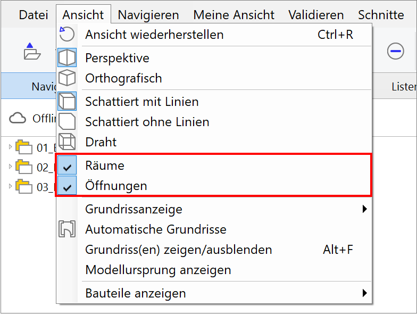Image resolution: width=417 pixels, height=314 pixels.
Task: Select the Perspektive view icon
Action: pyautogui.click(x=67, y=57)
